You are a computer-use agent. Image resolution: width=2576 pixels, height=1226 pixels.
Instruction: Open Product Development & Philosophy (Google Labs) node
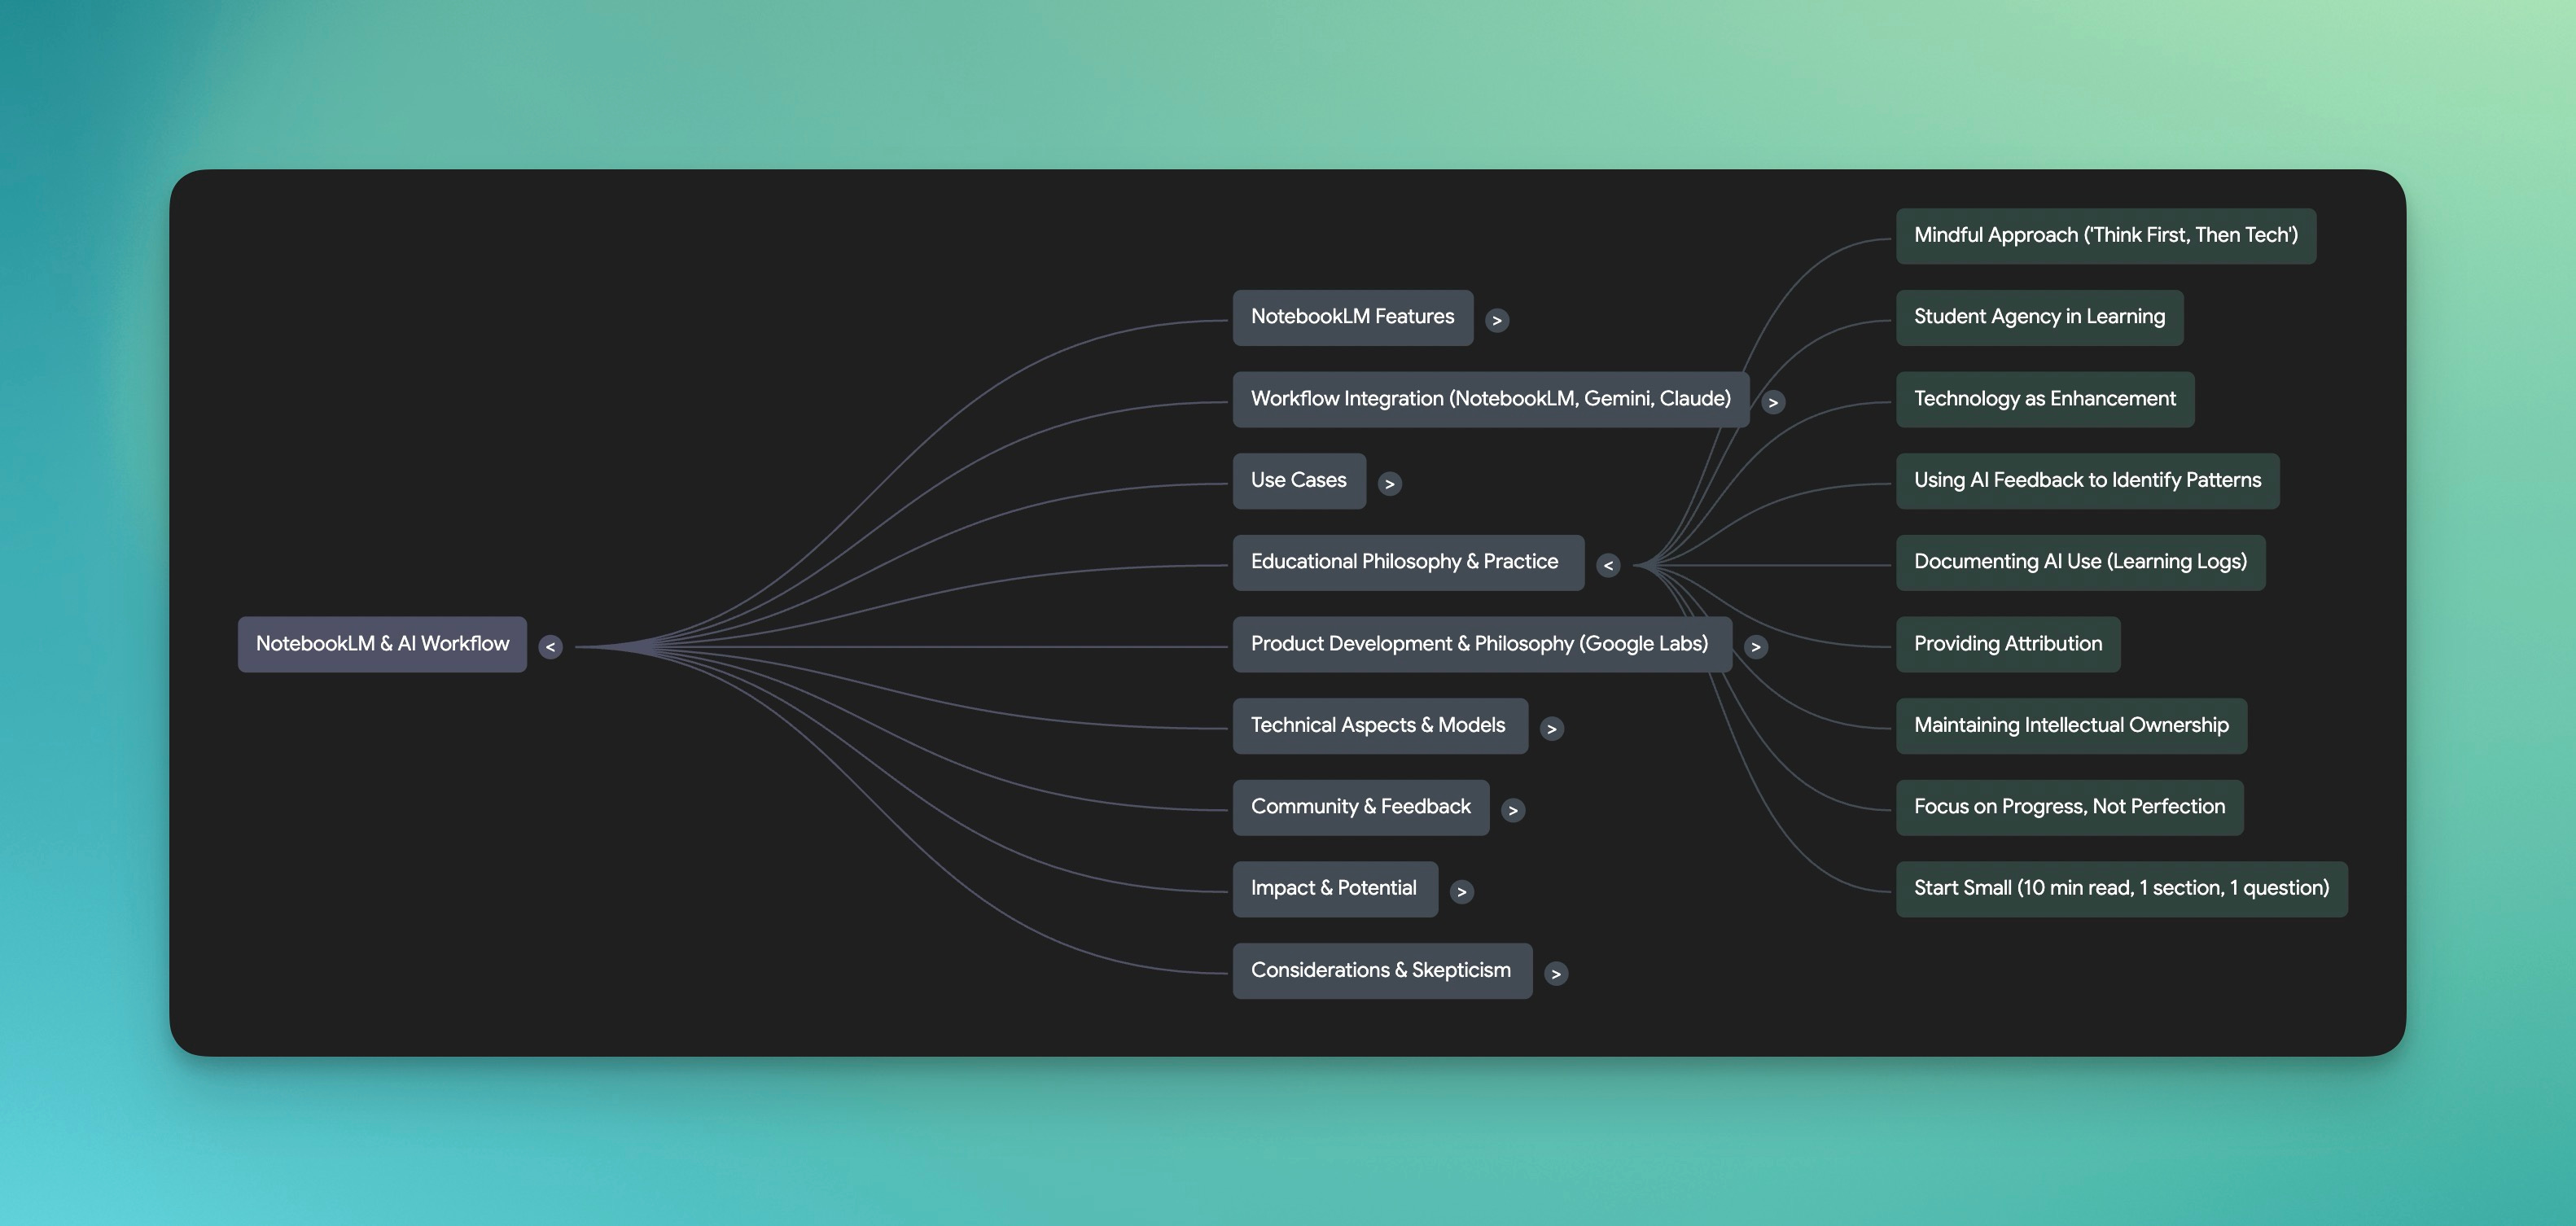tap(1482, 644)
